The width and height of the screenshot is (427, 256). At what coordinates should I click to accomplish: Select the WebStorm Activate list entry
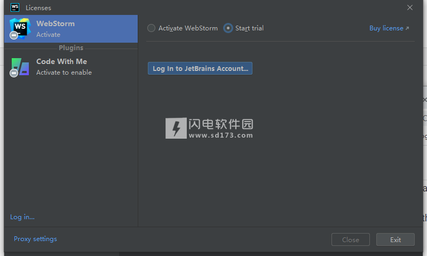pyautogui.click(x=71, y=29)
